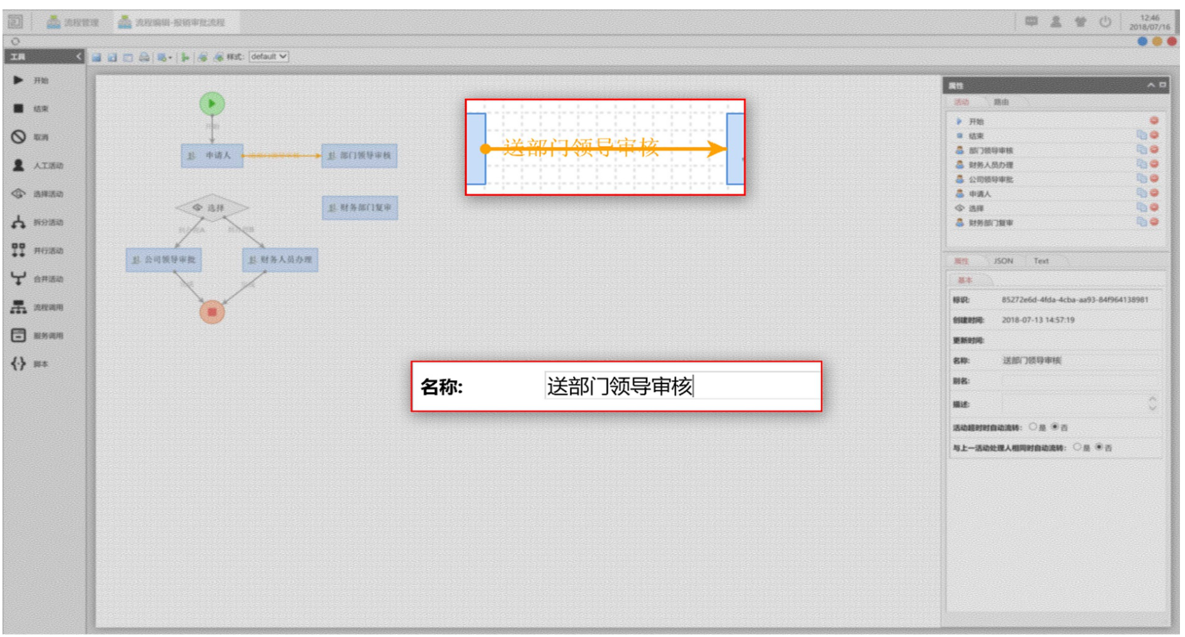Open the 路由 tab in properties panel

[1001, 102]
